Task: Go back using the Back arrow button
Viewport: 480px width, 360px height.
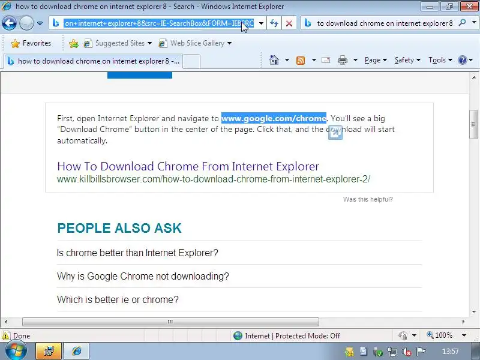Action: (x=9, y=23)
